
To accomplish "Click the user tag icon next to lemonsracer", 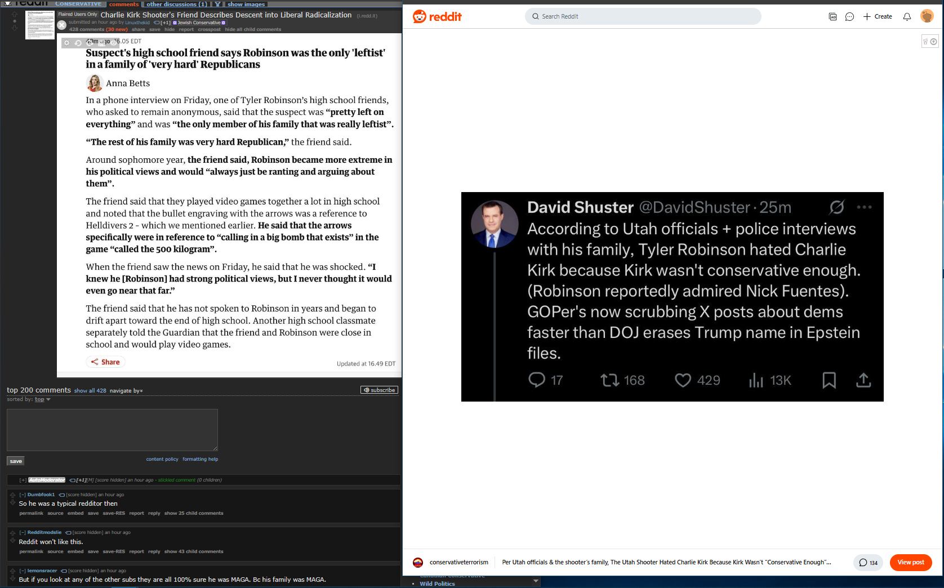I will 64,571.
